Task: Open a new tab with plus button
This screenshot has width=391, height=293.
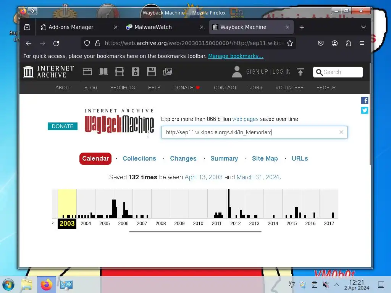Action: tap(302, 27)
